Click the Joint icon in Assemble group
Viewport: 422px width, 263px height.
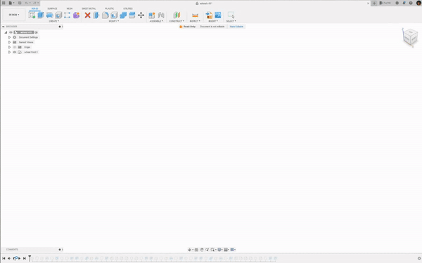tap(161, 15)
